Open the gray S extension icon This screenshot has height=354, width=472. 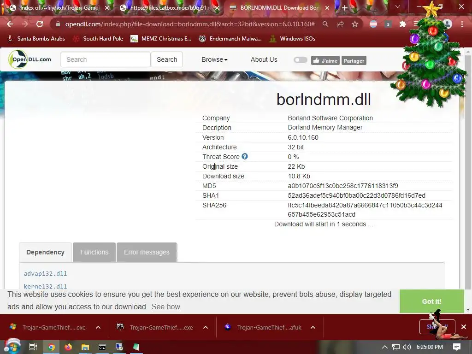pyautogui.click(x=388, y=24)
